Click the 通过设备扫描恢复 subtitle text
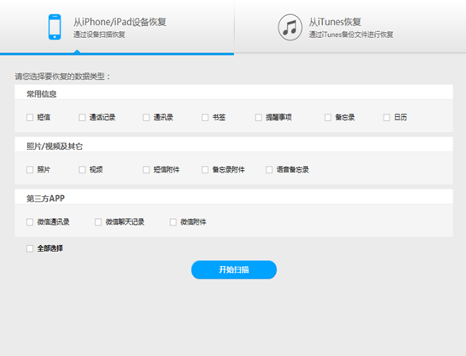Screen dimensions: 466x356 coord(99,35)
